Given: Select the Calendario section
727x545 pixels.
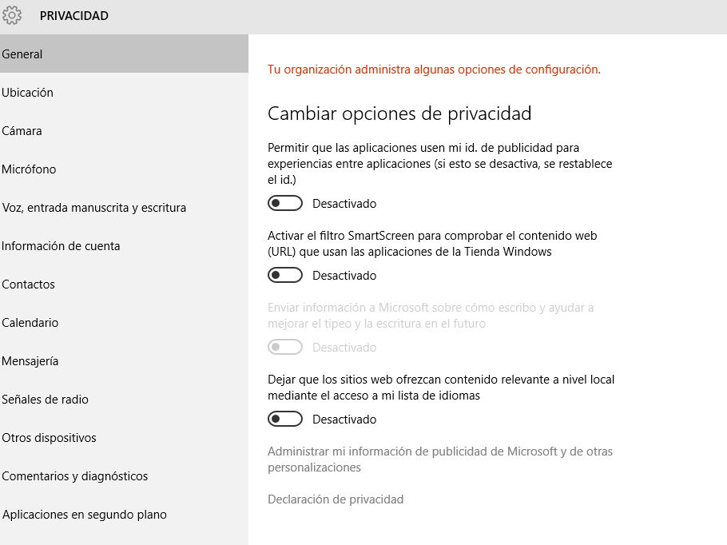Looking at the screenshot, I should pyautogui.click(x=30, y=323).
